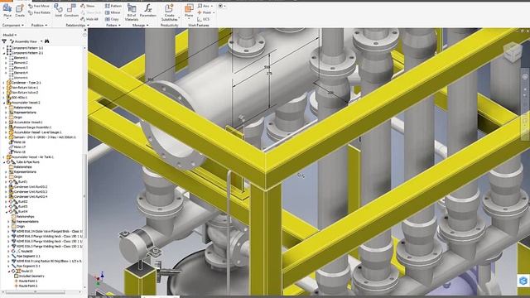
Task: Click the navigation wheel icon on right bar
Action: 525,77
